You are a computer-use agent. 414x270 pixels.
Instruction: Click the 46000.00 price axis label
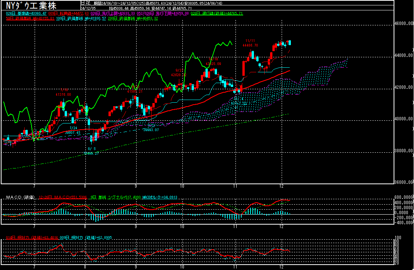point(404,23)
